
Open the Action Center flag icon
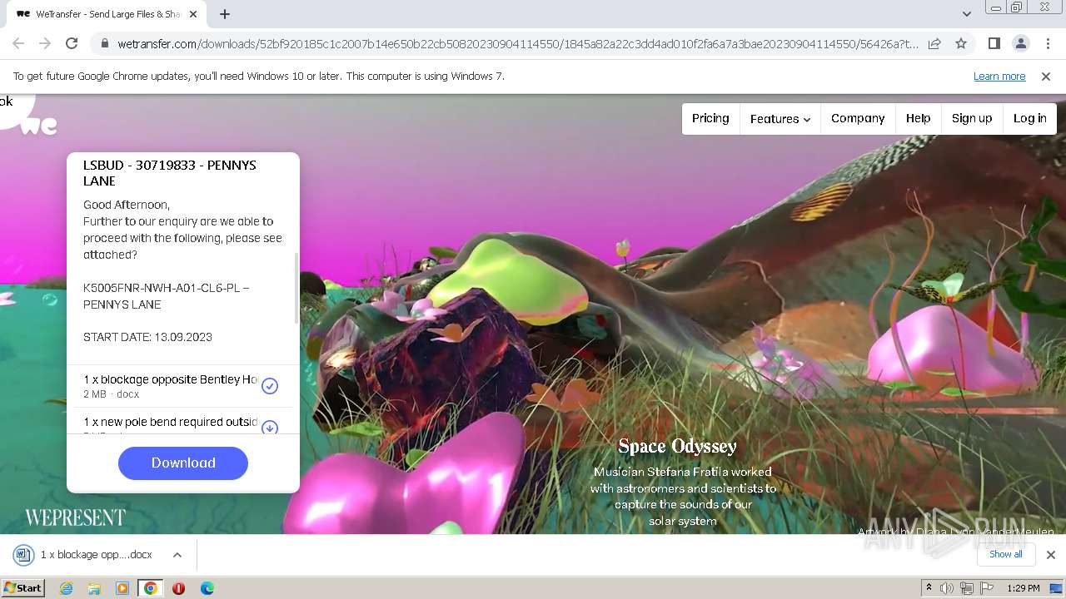[x=987, y=588]
